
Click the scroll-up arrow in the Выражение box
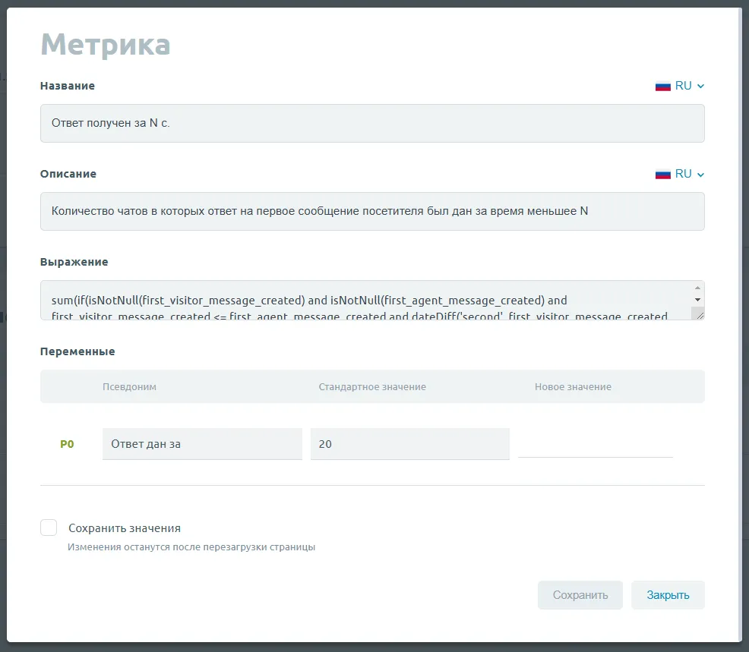(x=698, y=288)
